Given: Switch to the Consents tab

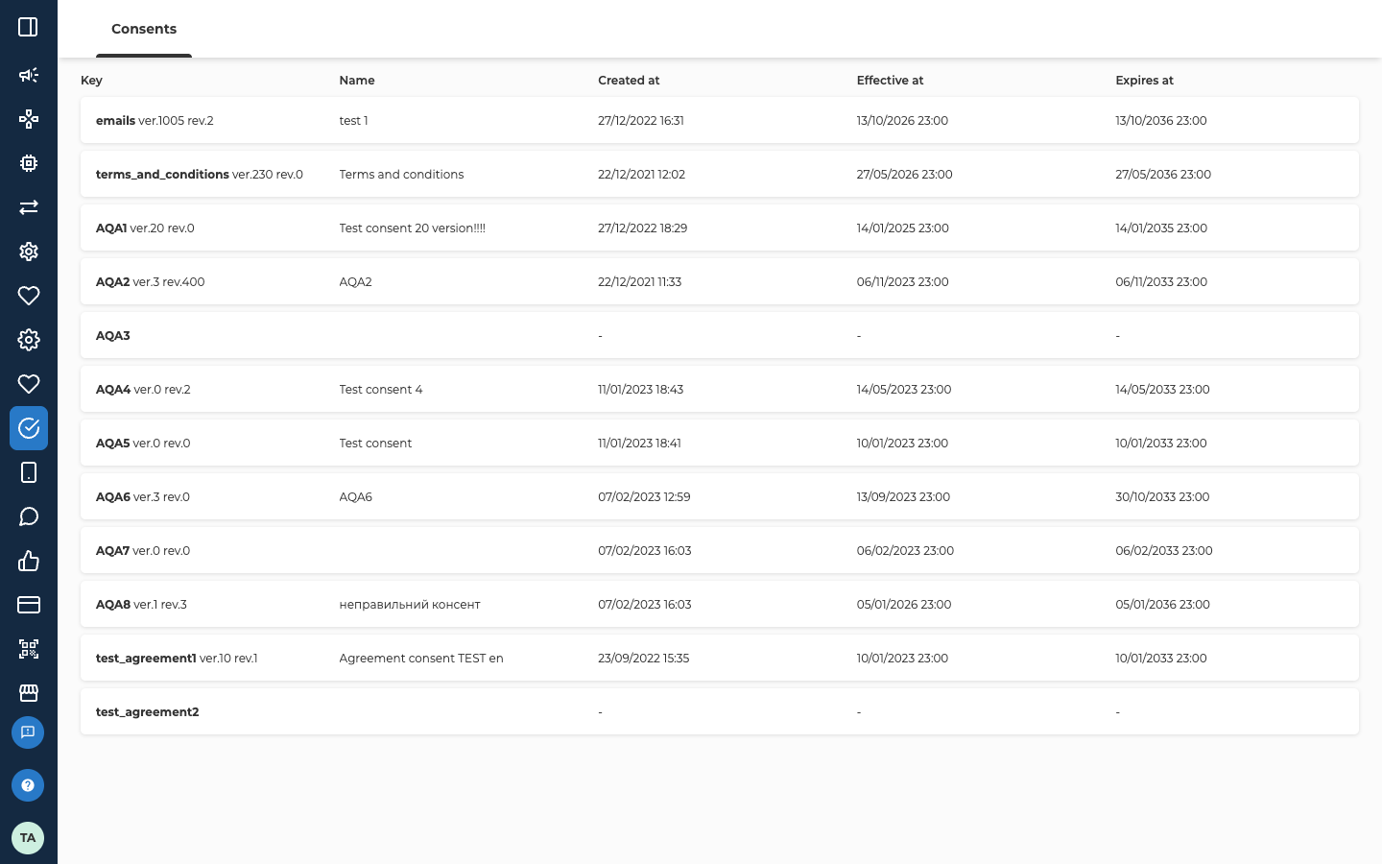Looking at the screenshot, I should point(144,29).
